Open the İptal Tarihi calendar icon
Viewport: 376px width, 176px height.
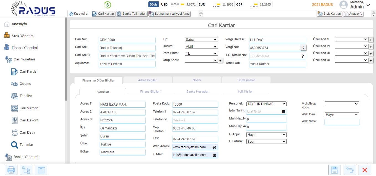coord(284,111)
